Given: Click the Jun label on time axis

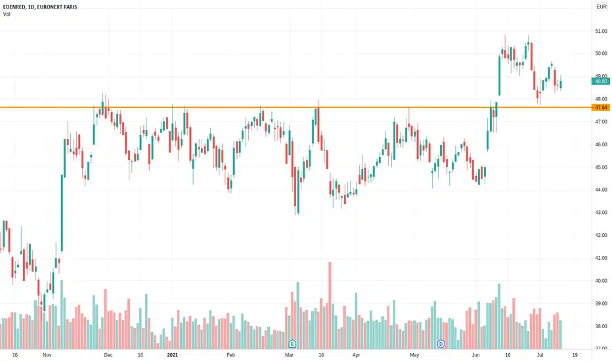Looking at the screenshot, I should tap(475, 354).
